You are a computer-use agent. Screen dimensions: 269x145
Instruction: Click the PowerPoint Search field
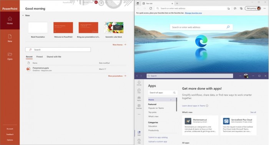(58, 50)
